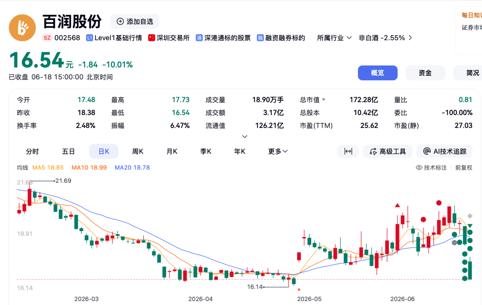Click the 深港通标的股票 tag
Image resolution: width=482 pixels, height=305 pixels.
pos(223,38)
